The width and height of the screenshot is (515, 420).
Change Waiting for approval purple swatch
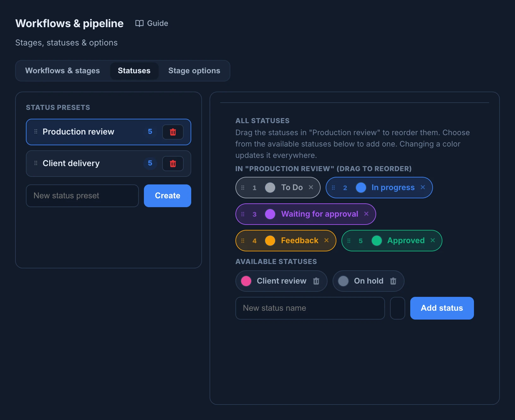tap(270, 214)
